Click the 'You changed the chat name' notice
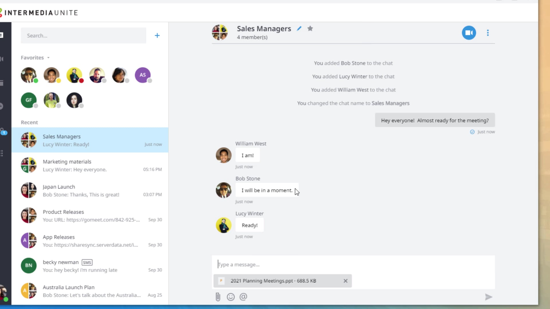Viewport: 550px width, 309px height. (353, 103)
